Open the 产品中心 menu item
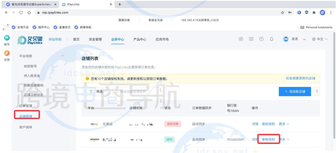This screenshot has height=153, width=336. [140, 39]
